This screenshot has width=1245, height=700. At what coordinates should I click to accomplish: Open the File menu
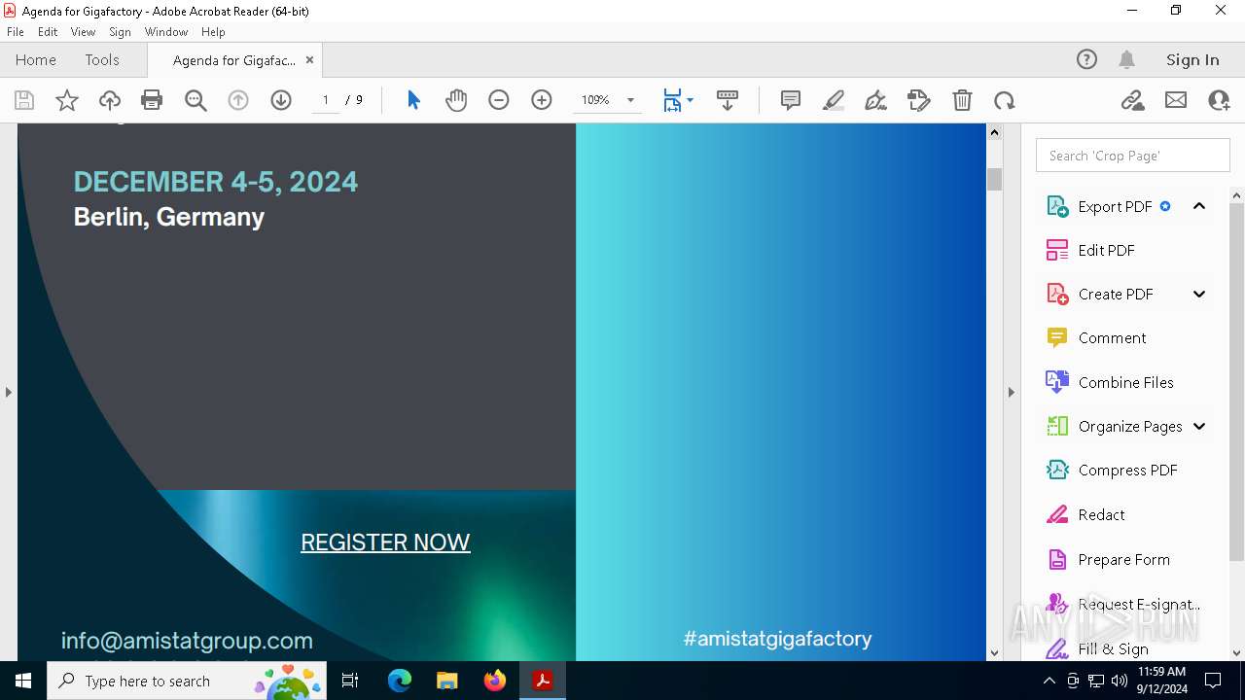pos(15,32)
